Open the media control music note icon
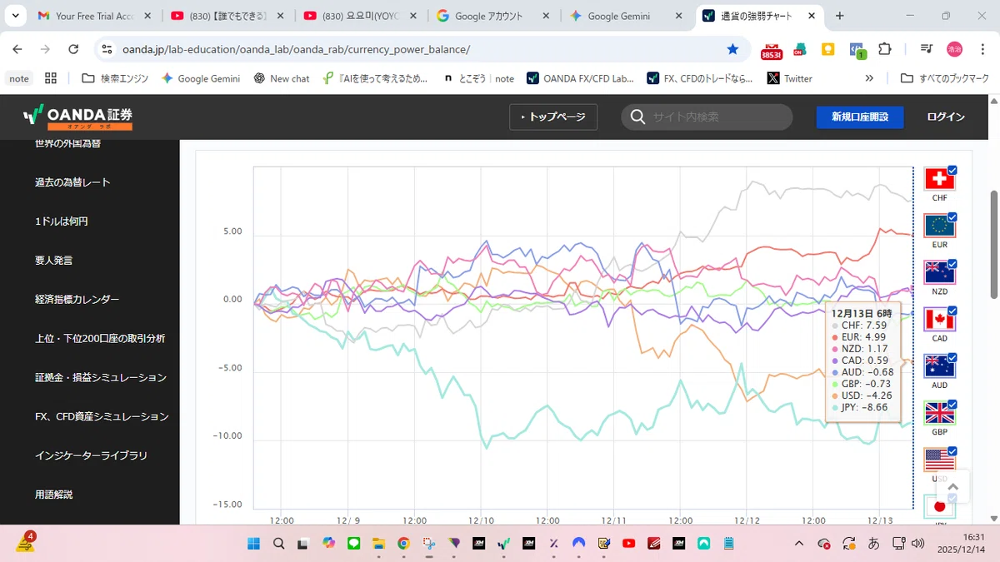1000x562 pixels. pyautogui.click(x=926, y=49)
